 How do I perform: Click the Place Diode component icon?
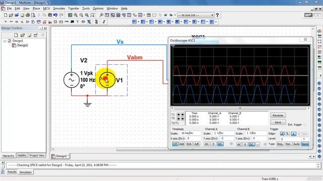17,22
